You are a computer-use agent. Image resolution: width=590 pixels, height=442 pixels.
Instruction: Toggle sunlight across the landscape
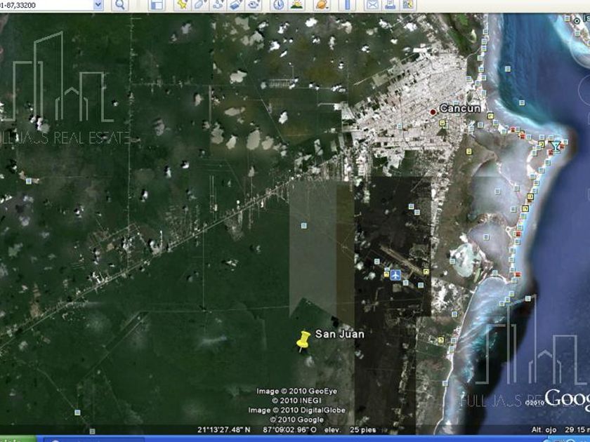[296, 4]
